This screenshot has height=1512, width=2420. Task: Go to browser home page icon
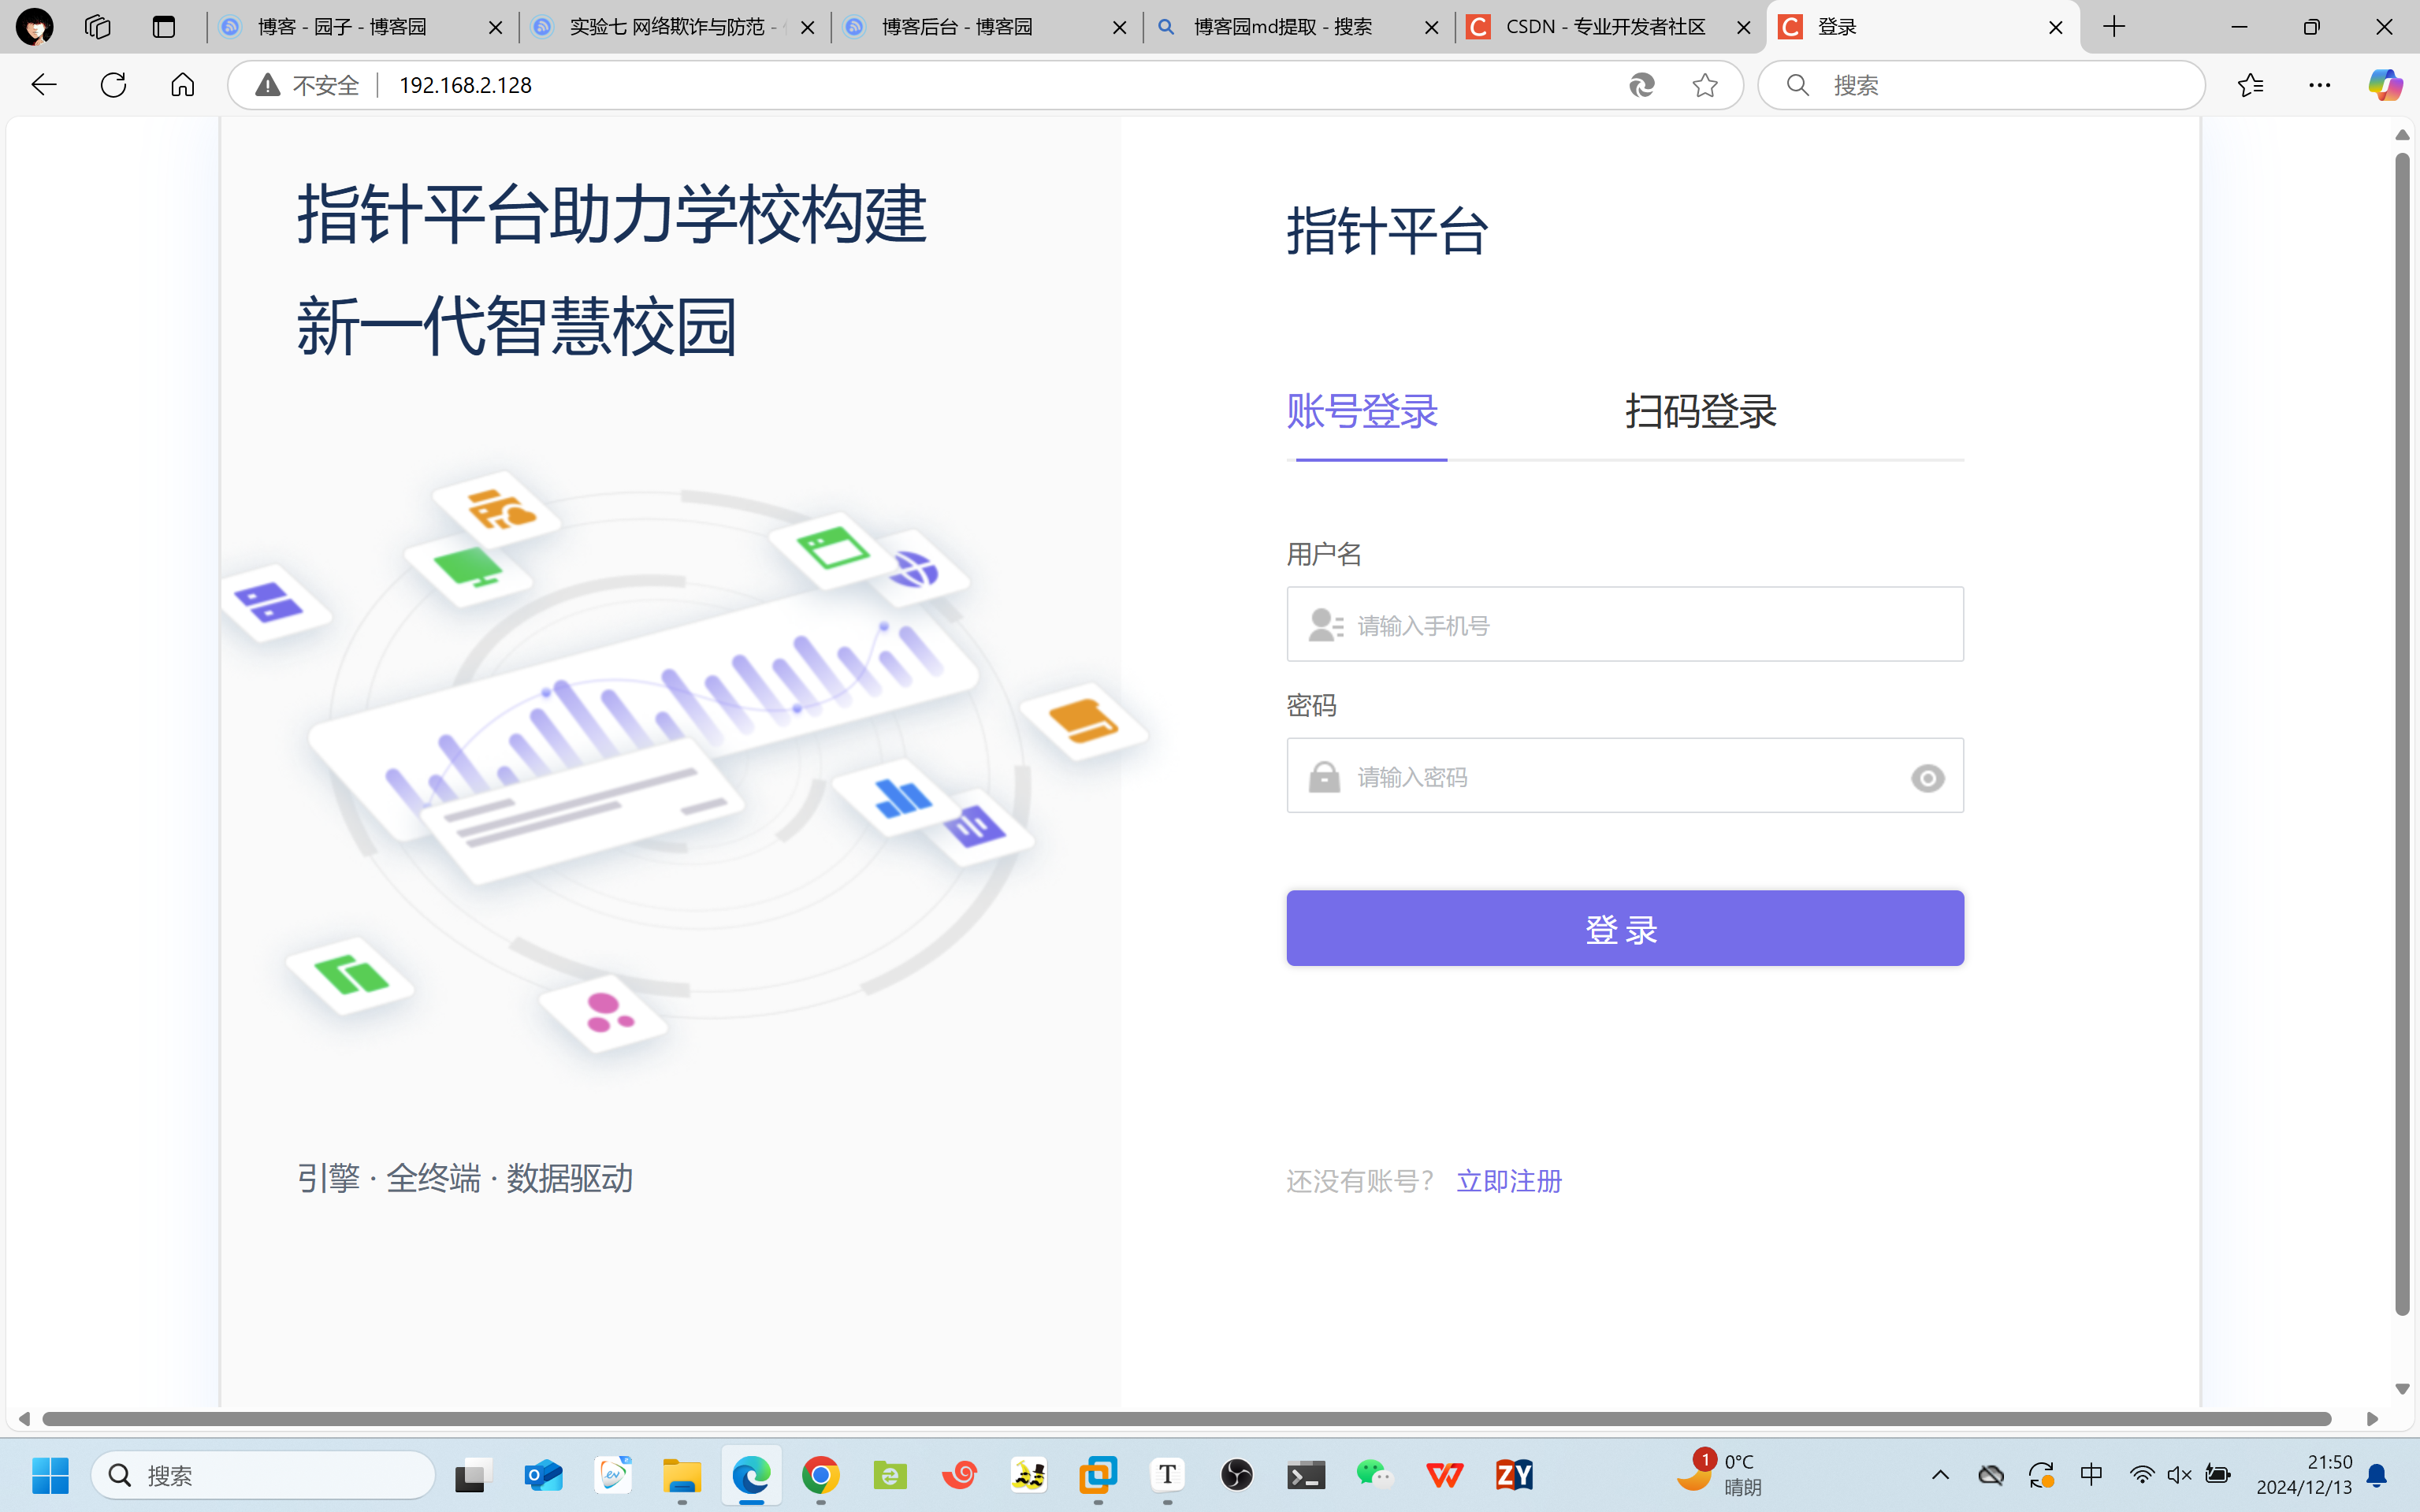click(x=182, y=85)
